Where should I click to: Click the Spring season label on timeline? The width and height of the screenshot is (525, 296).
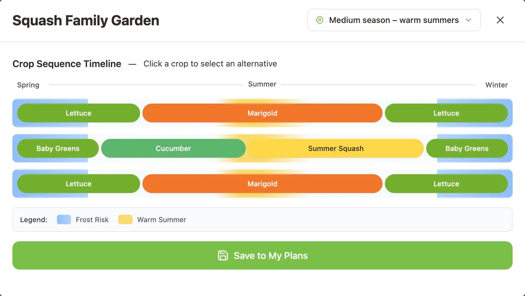coord(28,85)
